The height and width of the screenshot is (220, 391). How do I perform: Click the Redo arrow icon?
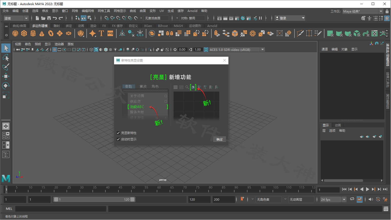tap(61, 18)
